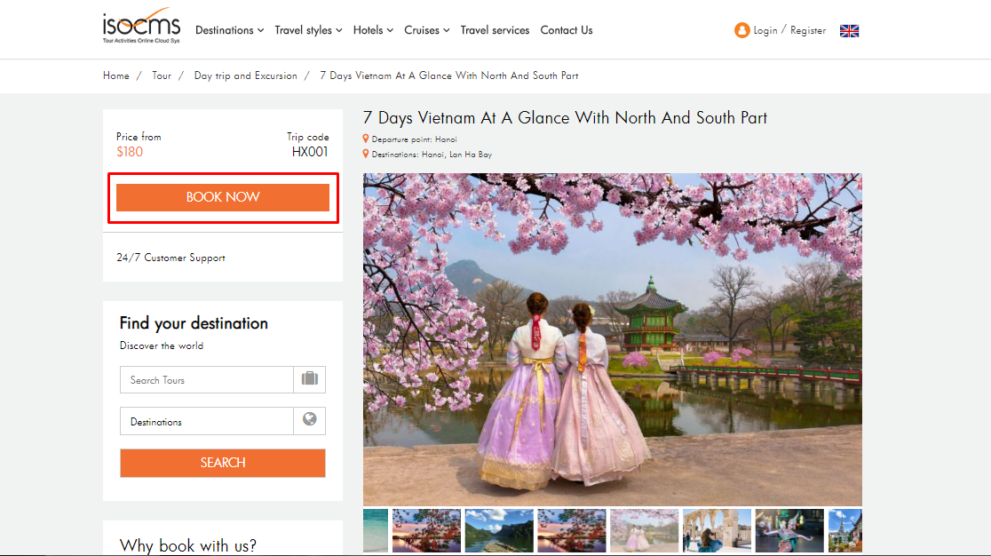991x556 pixels.
Task: Expand the Travel styles dropdown
Action: click(308, 30)
